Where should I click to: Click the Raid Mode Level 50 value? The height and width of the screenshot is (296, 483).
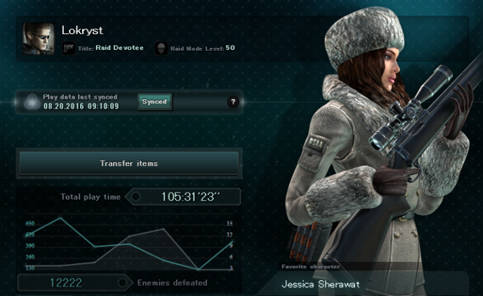[230, 48]
